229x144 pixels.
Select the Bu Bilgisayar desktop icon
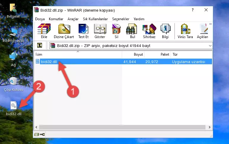(13, 35)
